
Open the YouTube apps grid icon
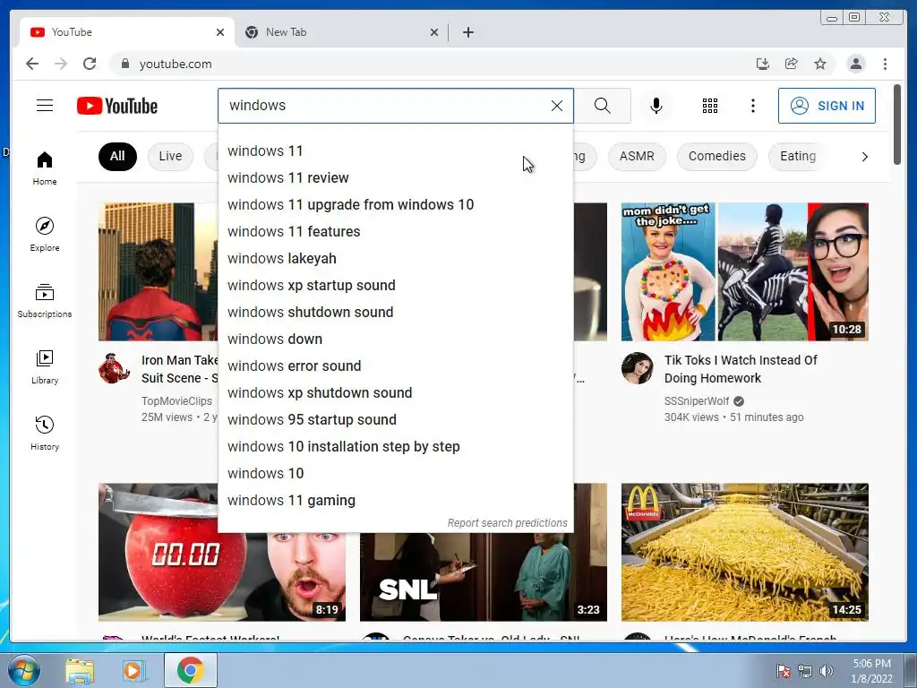[710, 106]
